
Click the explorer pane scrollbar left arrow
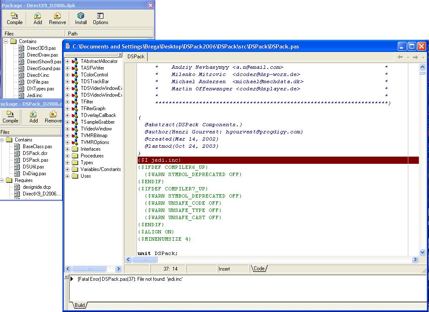(x=68, y=269)
